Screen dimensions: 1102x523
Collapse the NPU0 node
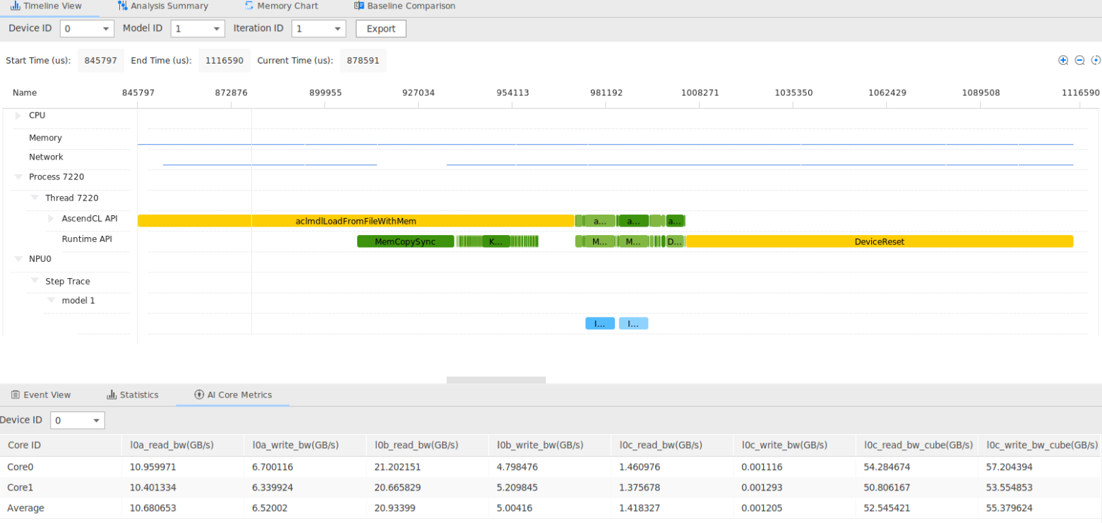tap(18, 259)
